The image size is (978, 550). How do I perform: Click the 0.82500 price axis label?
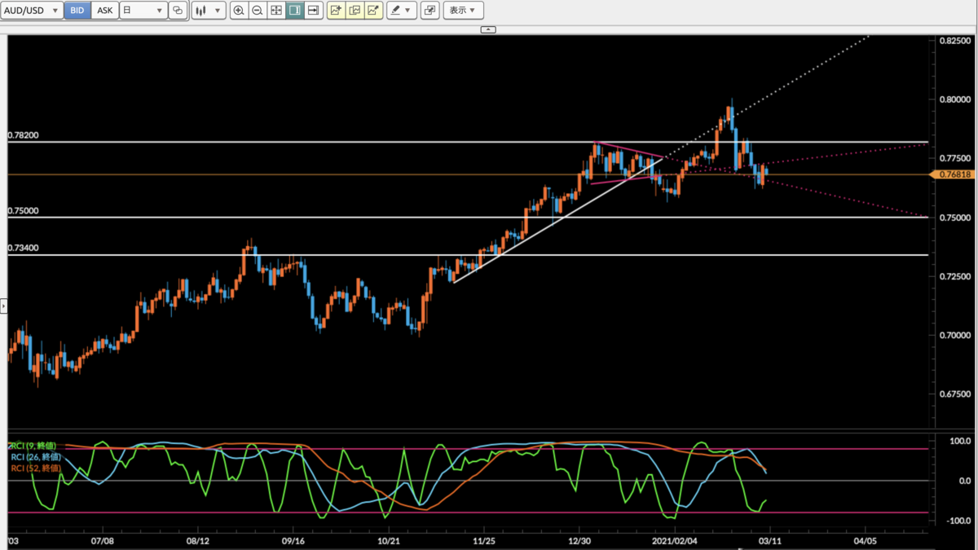click(954, 40)
